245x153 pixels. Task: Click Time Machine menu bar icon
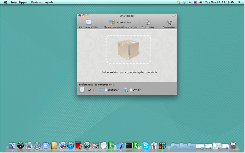point(184,2)
